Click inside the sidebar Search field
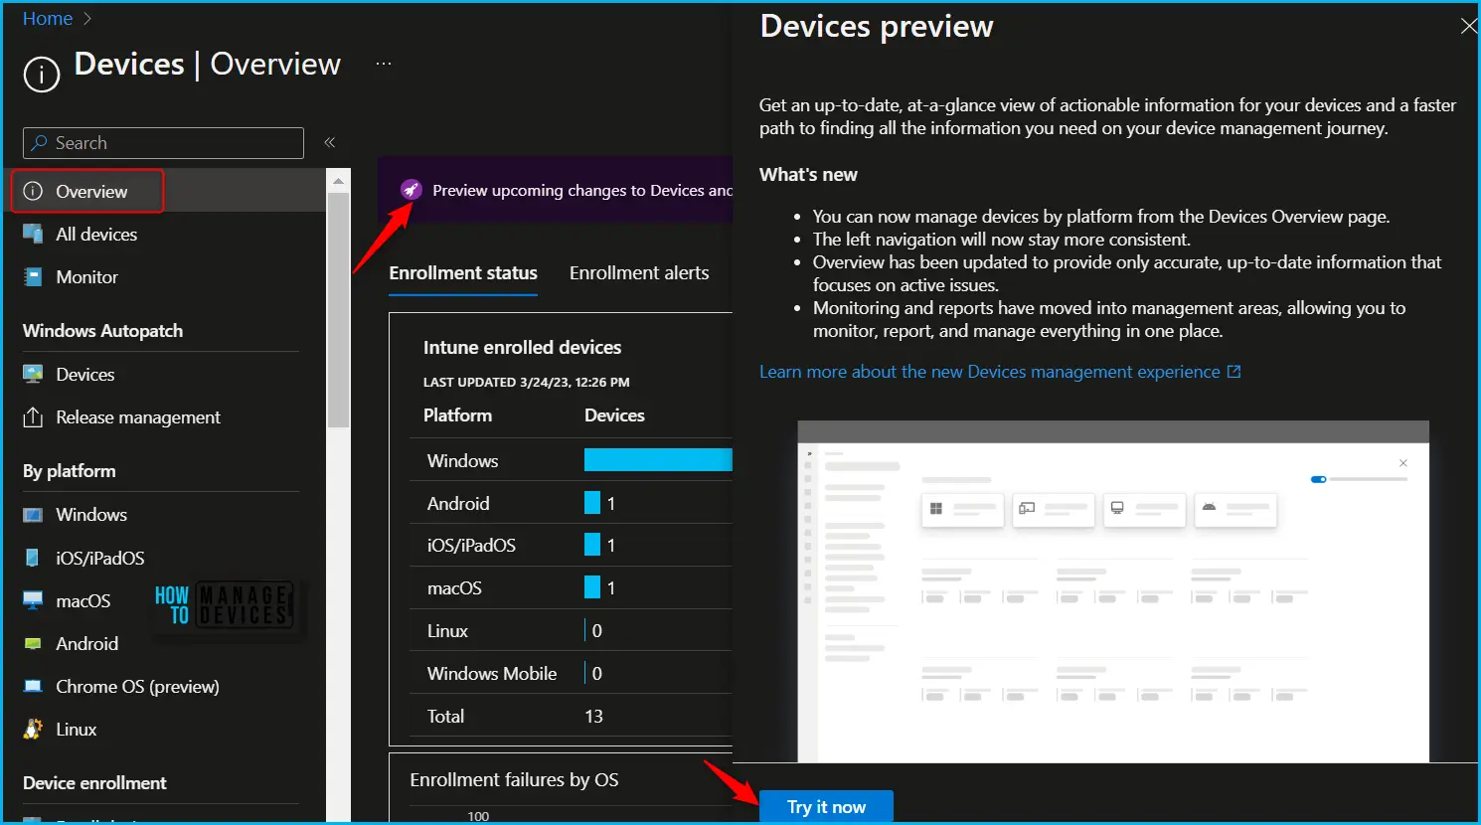 point(163,143)
